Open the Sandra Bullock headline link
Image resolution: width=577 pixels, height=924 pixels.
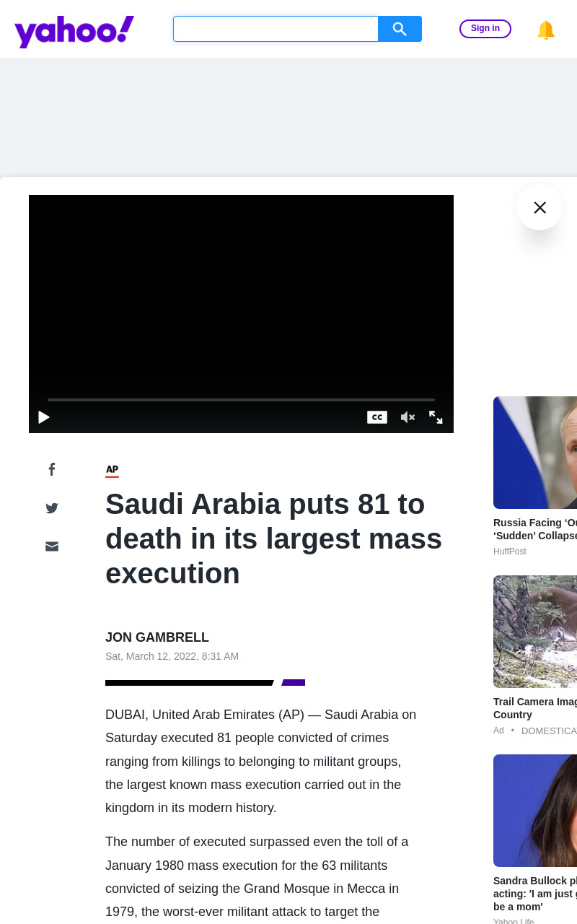(x=535, y=894)
